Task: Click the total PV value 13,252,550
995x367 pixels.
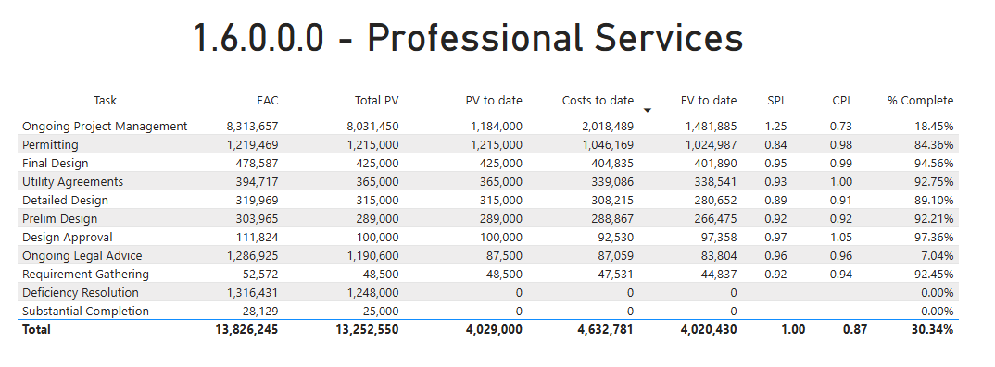Action: (x=368, y=330)
